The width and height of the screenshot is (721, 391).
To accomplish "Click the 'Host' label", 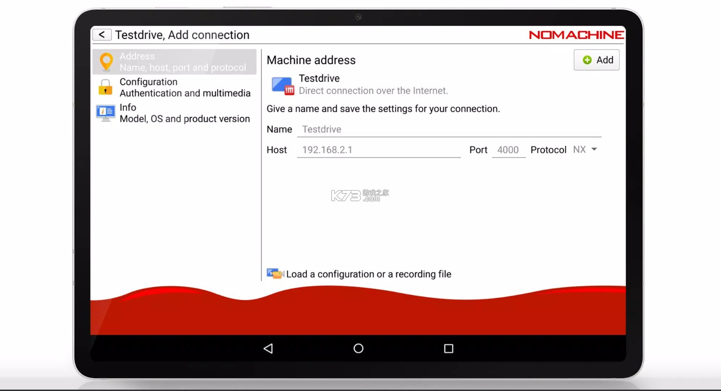I will click(277, 150).
